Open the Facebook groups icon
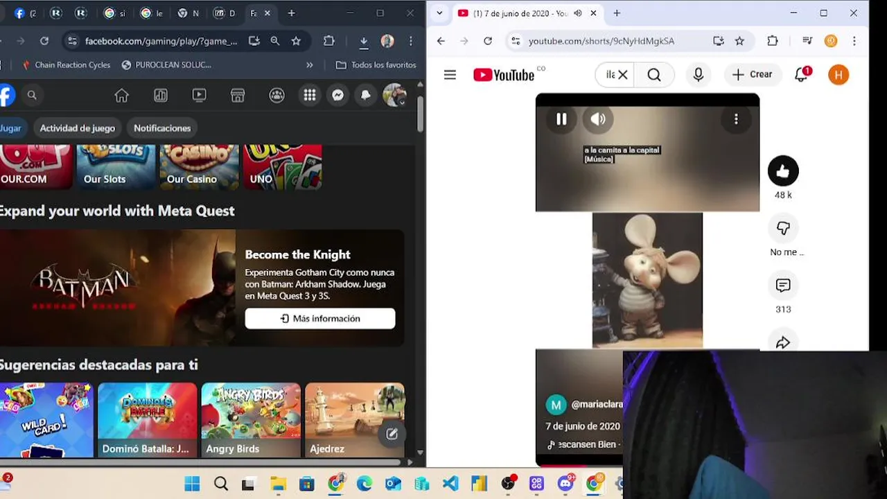The height and width of the screenshot is (499, 887). [x=276, y=96]
